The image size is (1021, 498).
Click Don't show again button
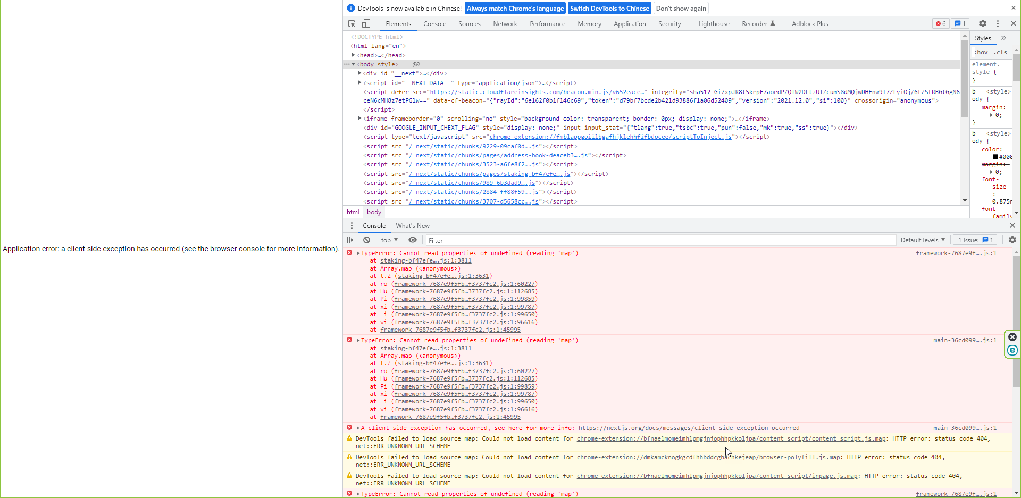point(681,9)
